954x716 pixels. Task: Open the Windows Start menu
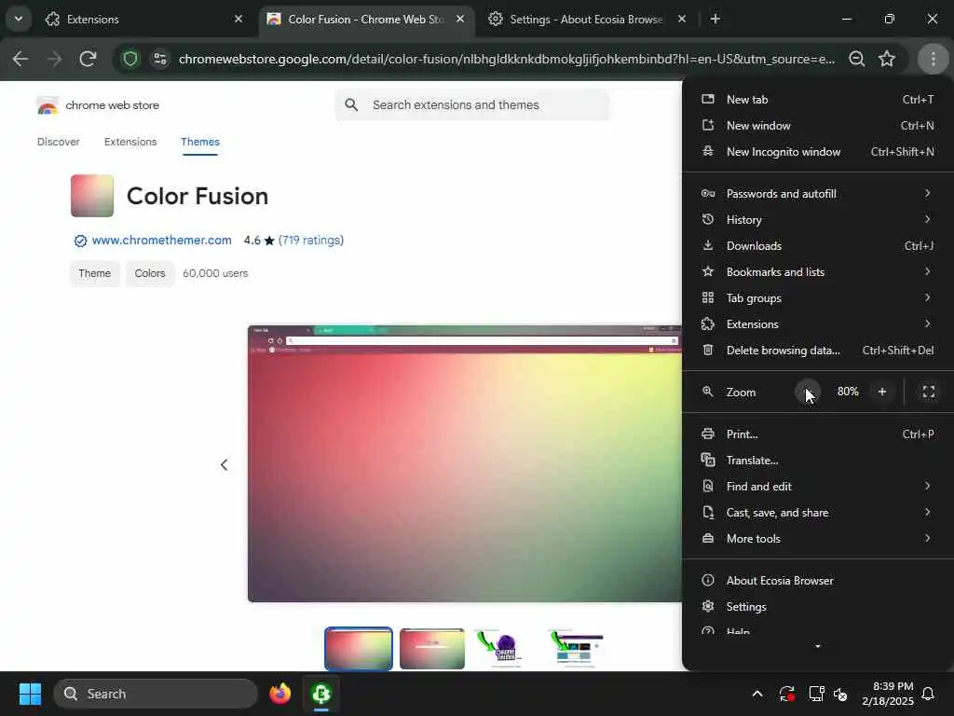(30, 694)
